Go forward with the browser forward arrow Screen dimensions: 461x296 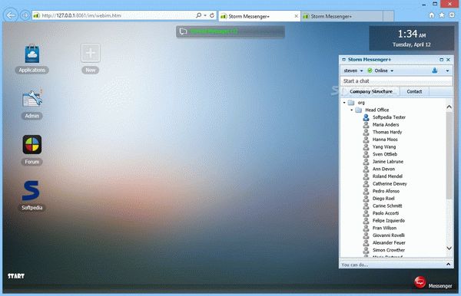[25, 15]
